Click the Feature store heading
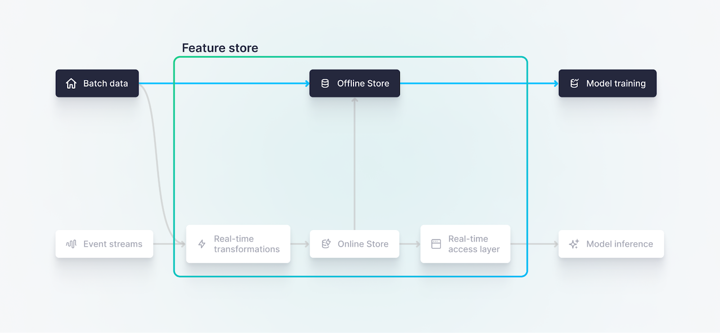 click(220, 48)
